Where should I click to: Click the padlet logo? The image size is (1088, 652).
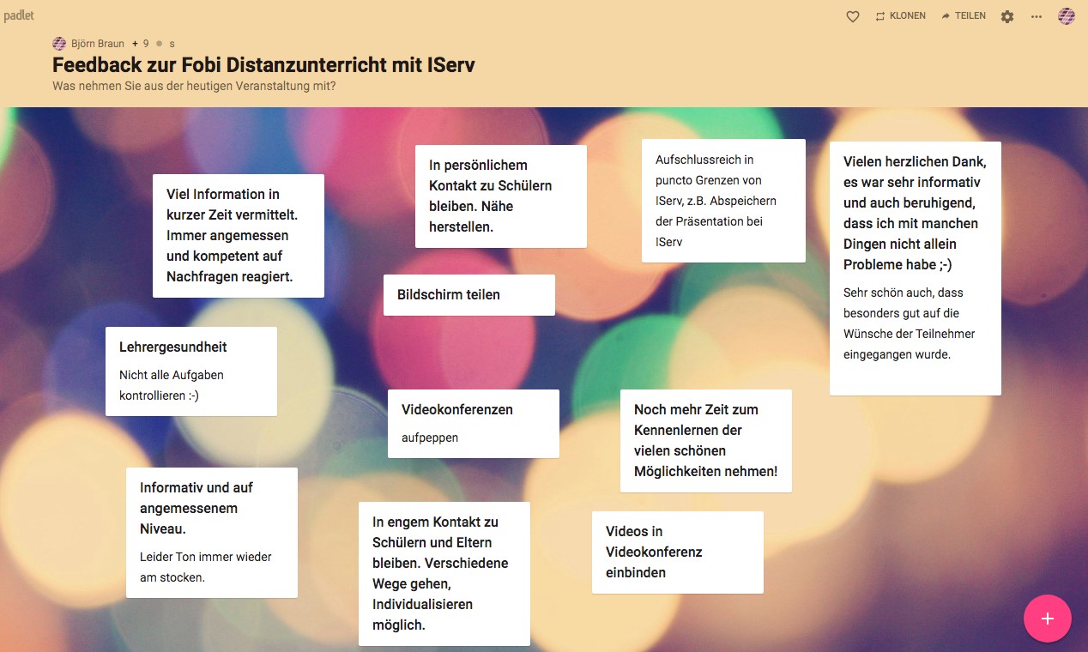pyautogui.click(x=19, y=15)
